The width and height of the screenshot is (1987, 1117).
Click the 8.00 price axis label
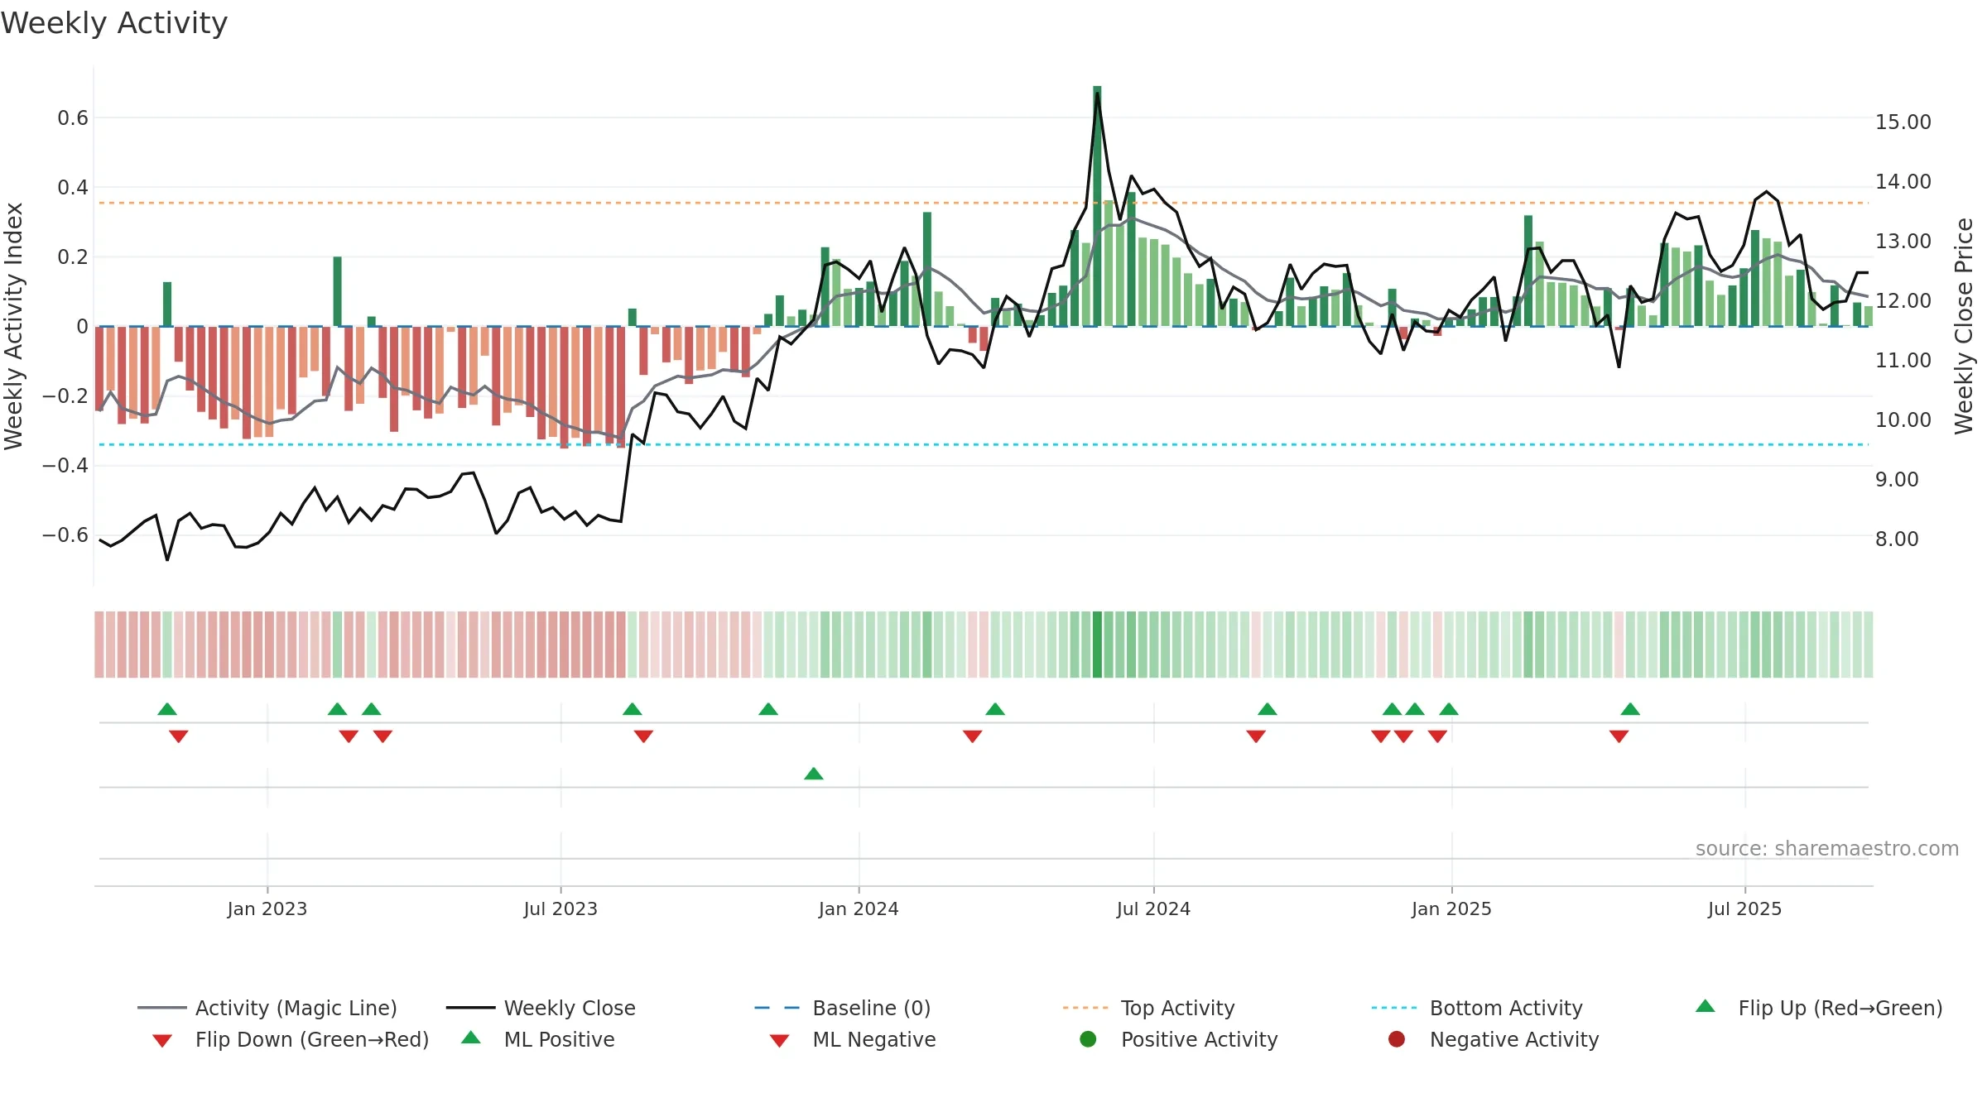click(1897, 539)
